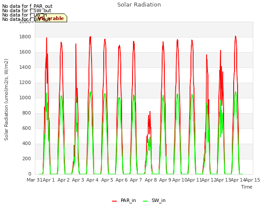Image resolution: width=279 pixels, height=209 pixels.
Task: Click the 1600 y-axis tick label
Action: tap(25, 52)
